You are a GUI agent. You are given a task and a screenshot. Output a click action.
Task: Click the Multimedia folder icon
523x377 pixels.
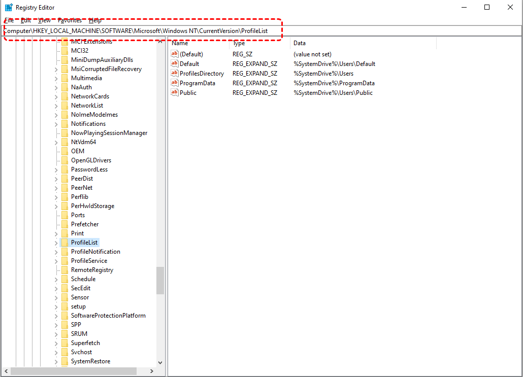(x=64, y=78)
